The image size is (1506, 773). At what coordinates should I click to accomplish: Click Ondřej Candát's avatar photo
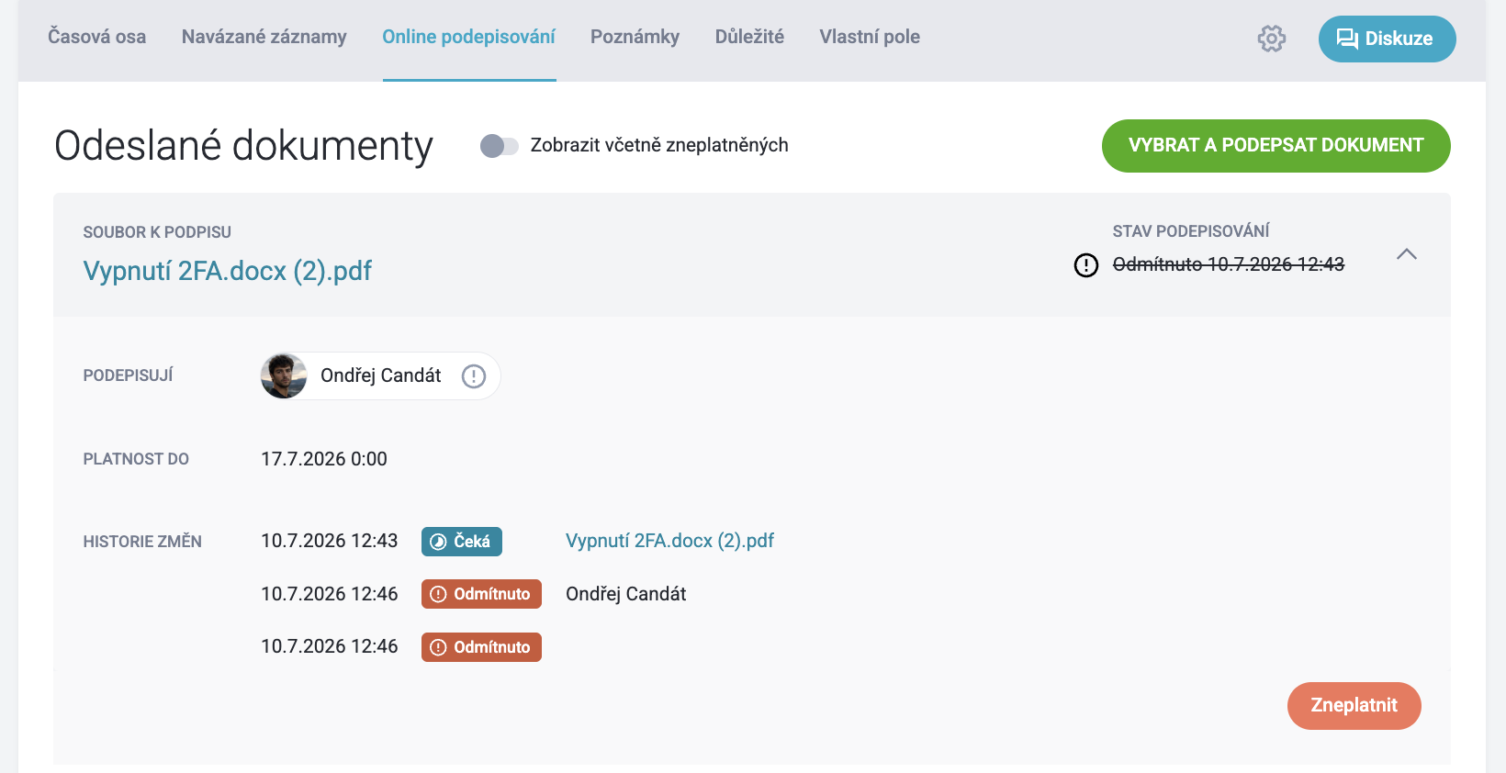[x=284, y=376]
